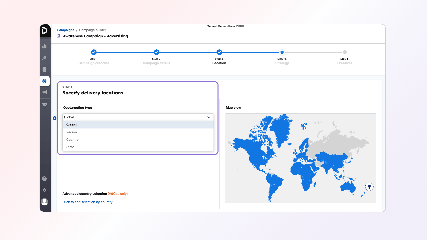Screen dimensions: 427x240
Task: Collapse the Geotargeting type dropdown chevron
Action: pyautogui.click(x=209, y=117)
